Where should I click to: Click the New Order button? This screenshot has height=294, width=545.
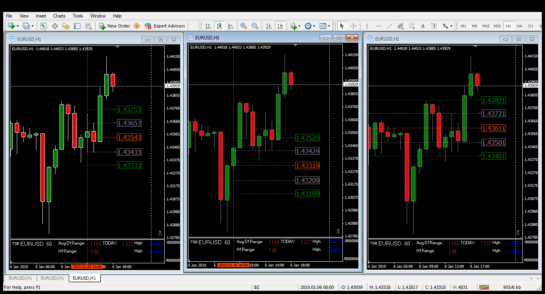[x=115, y=26]
